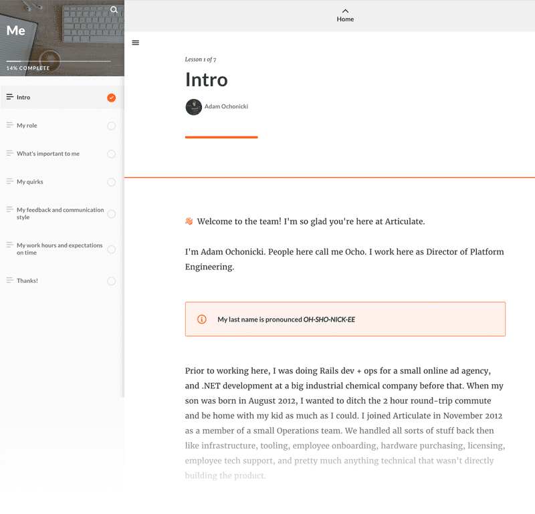Click the author name Adam Ochonicki
Viewport: 535px width, 514px height.
[226, 106]
